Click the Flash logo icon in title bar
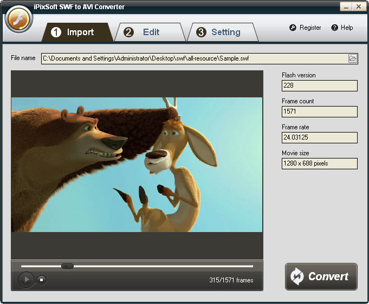 pyautogui.click(x=18, y=19)
